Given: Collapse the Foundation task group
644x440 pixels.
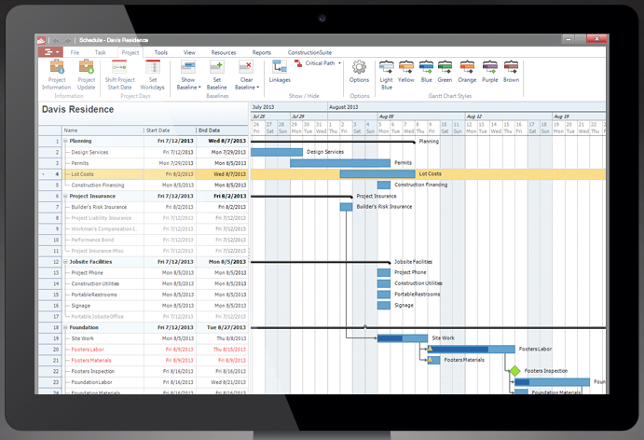Looking at the screenshot, I should pos(64,328).
